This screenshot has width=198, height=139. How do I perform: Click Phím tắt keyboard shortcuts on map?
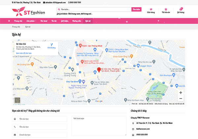click(135, 104)
